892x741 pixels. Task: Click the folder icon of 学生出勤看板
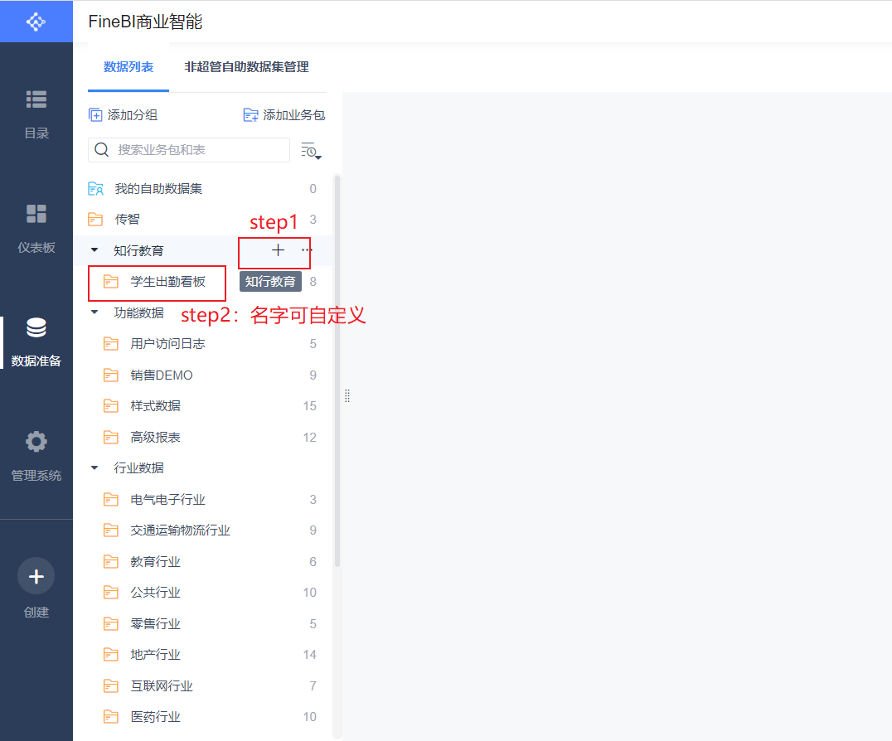[111, 282]
